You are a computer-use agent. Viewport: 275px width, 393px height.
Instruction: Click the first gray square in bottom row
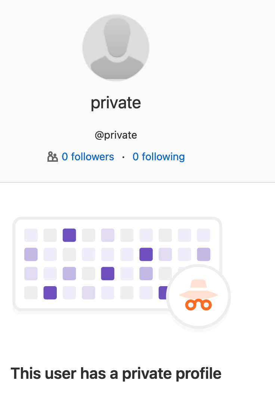[31, 293]
